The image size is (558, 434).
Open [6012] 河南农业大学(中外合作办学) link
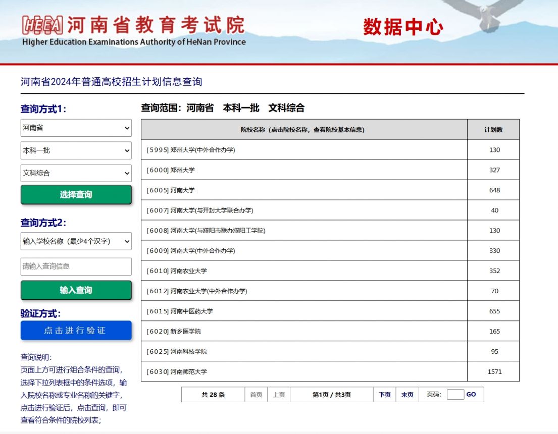197,291
